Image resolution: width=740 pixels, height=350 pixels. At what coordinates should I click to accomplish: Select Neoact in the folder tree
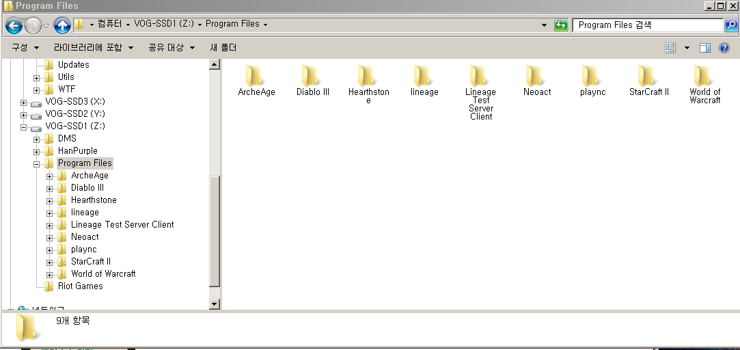[85, 237]
